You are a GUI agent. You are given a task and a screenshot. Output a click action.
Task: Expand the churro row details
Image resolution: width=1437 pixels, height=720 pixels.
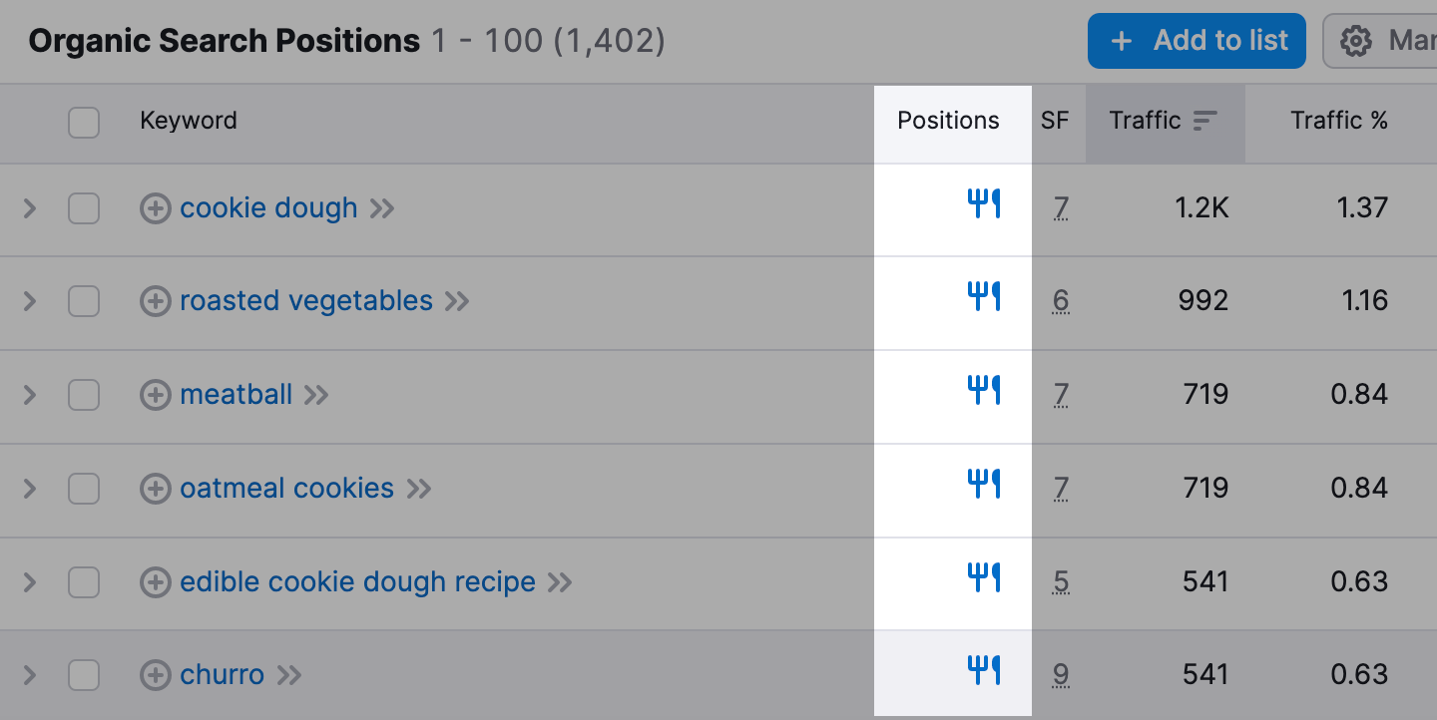pyautogui.click(x=30, y=675)
